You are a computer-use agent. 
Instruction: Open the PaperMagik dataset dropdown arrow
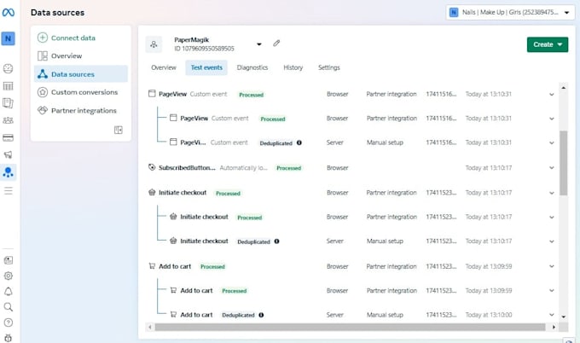259,44
